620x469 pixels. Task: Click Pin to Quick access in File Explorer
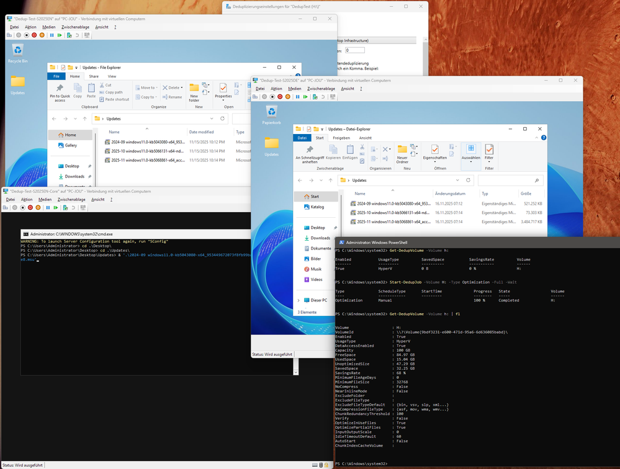click(x=60, y=92)
